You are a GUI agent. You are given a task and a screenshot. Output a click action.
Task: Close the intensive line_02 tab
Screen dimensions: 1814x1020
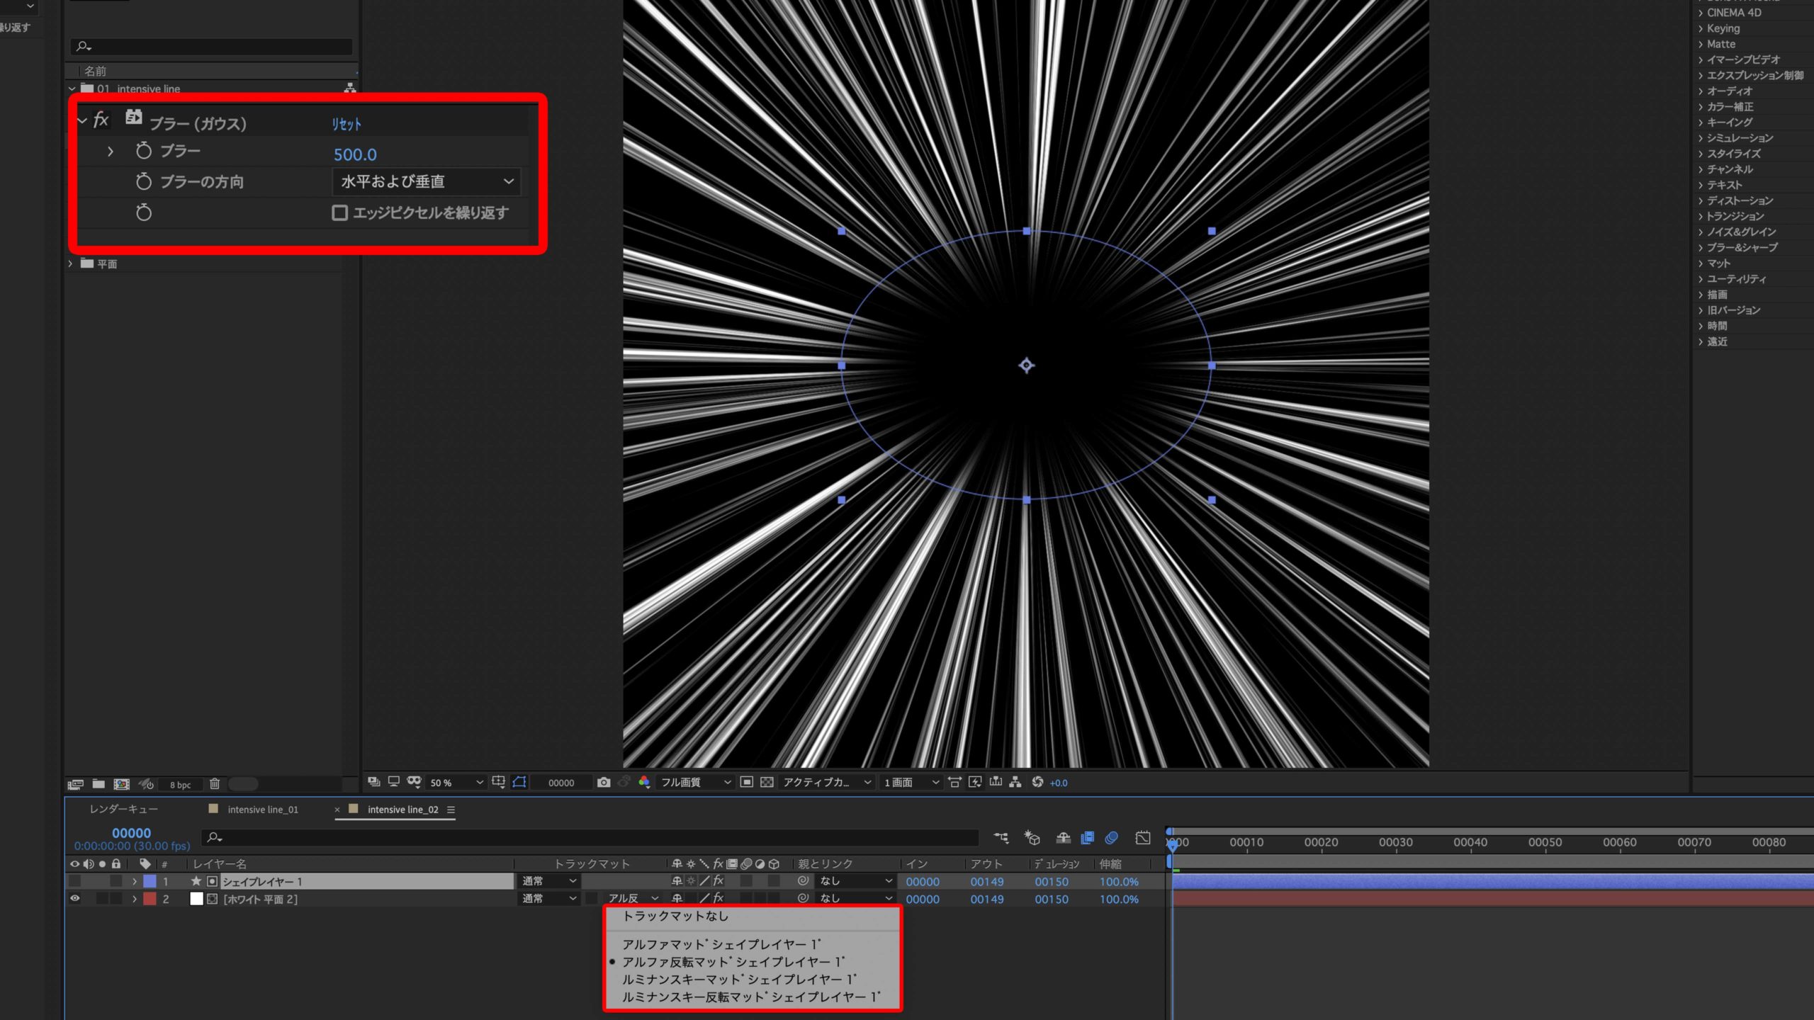click(x=337, y=810)
